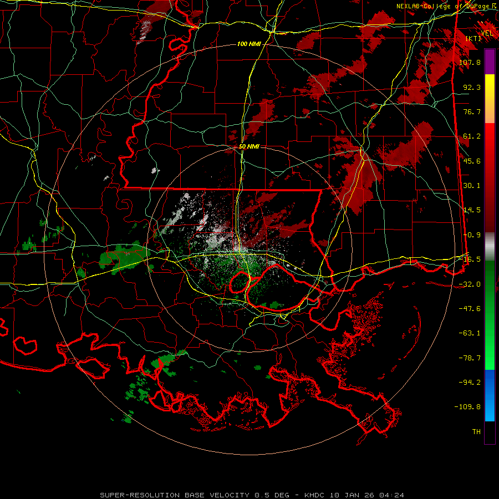Click the blue segment of the color bar
499x499 pixels.
490,395
